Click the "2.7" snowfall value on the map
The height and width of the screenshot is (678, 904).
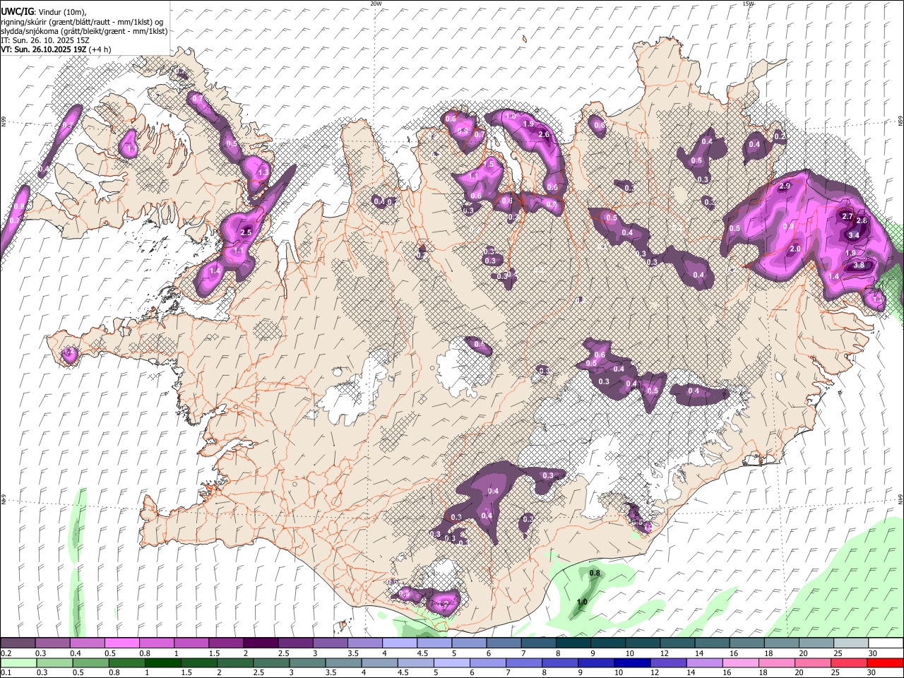click(x=848, y=217)
